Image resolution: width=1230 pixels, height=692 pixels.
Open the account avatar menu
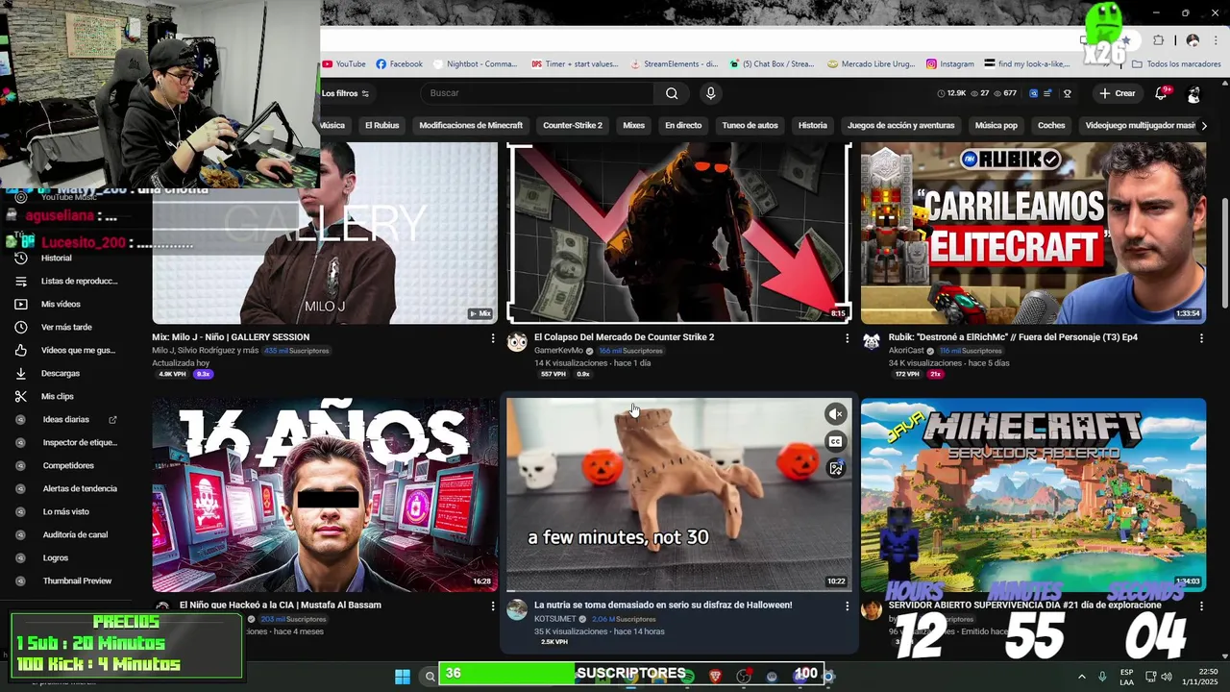pos(1193,94)
